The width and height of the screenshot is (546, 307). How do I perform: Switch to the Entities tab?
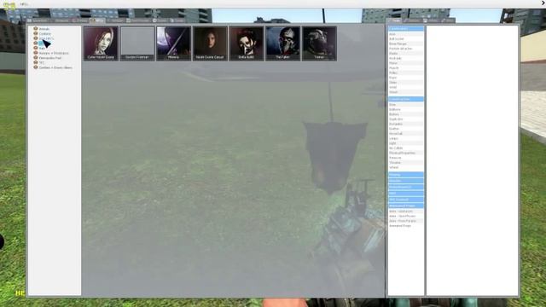(80, 20)
